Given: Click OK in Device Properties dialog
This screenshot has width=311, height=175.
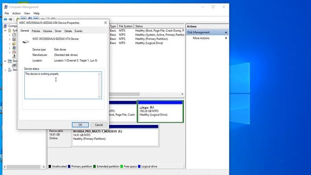Looking at the screenshot, I should 80,125.
